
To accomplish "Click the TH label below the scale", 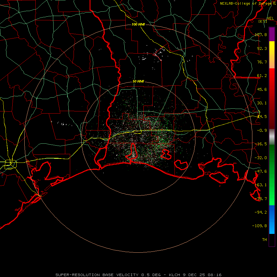I will [264, 240].
